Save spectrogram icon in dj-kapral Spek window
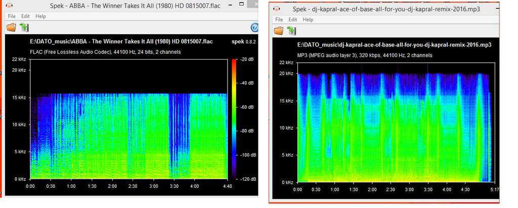 tap(291, 31)
